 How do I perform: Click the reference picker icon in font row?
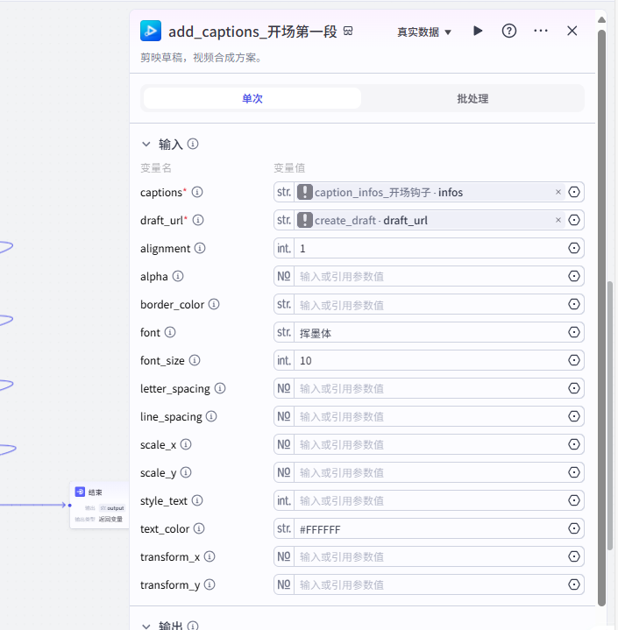pyautogui.click(x=574, y=332)
